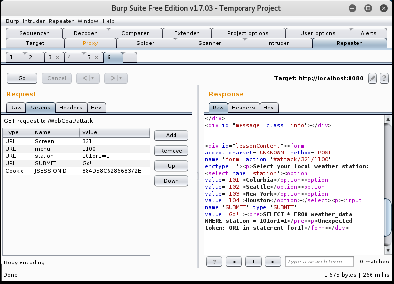Switch to the Sequencer tab
394x284 pixels.
[x=34, y=33]
